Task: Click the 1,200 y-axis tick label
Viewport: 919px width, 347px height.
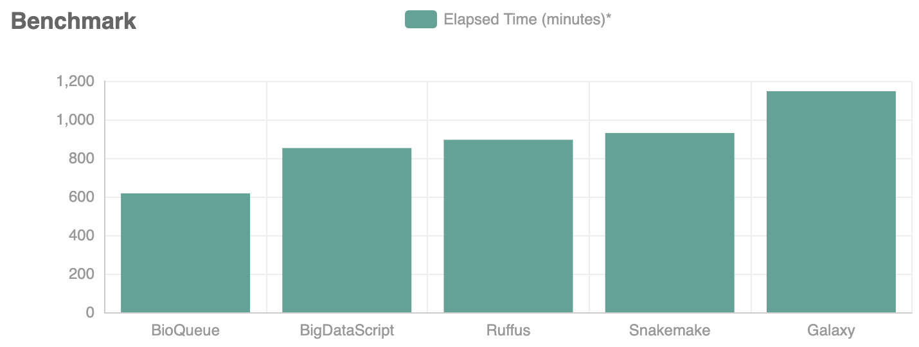Action: pyautogui.click(x=75, y=82)
